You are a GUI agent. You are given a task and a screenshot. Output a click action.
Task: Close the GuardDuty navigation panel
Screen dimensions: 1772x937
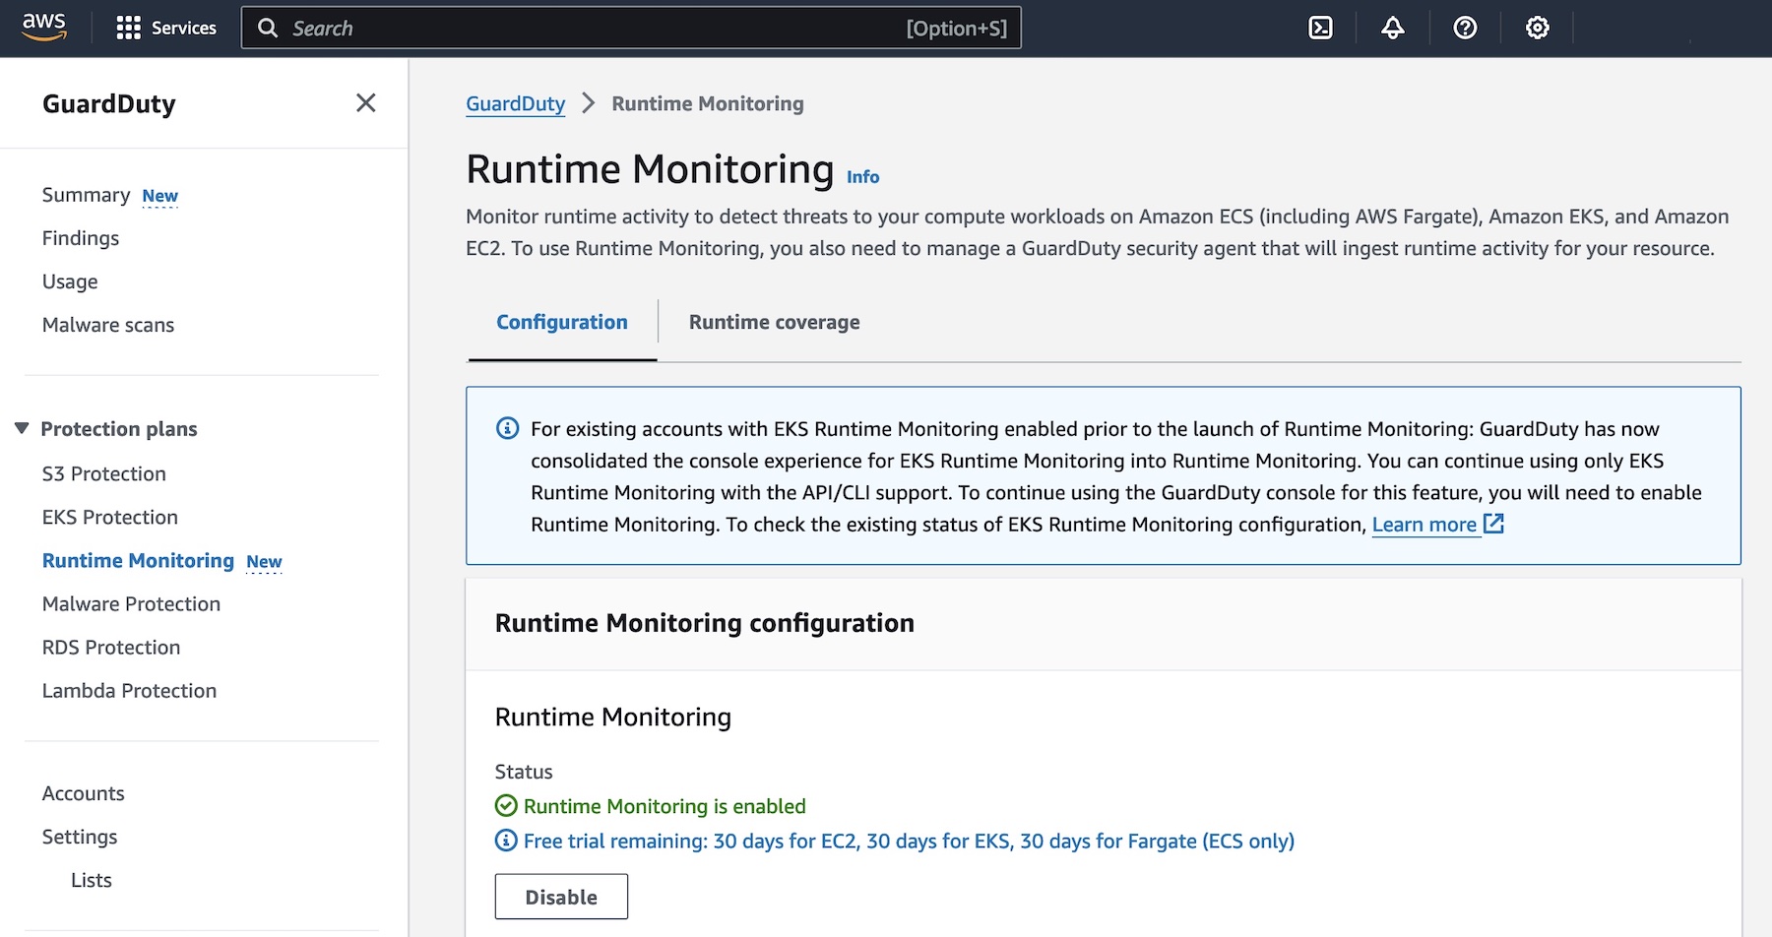(365, 103)
